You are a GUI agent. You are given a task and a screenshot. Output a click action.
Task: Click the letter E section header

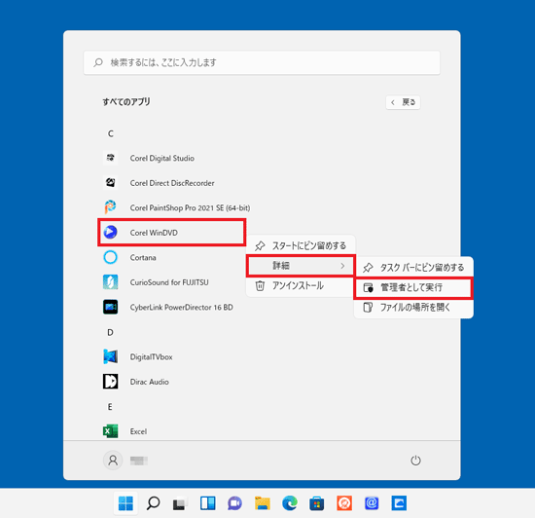pyautogui.click(x=110, y=407)
